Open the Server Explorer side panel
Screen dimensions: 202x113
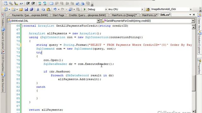point(3,39)
